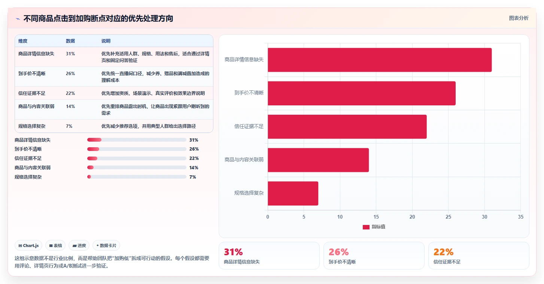Click the 维度 column header
This screenshot has height=284, width=544.
[23, 41]
